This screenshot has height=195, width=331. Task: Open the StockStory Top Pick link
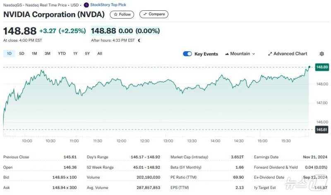point(108,5)
